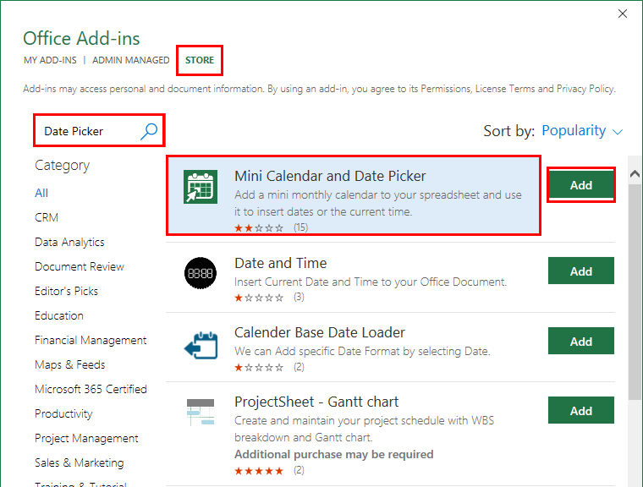Open the ProjectSheet - Gantt chart title
Viewport: 643px width, 487px height.
tap(316, 402)
